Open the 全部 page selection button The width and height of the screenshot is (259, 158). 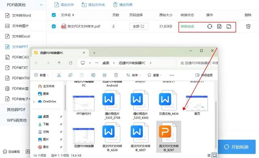tap(138, 26)
